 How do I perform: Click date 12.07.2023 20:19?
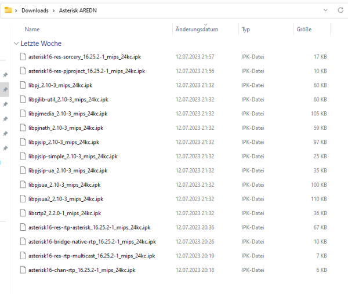[x=195, y=256]
